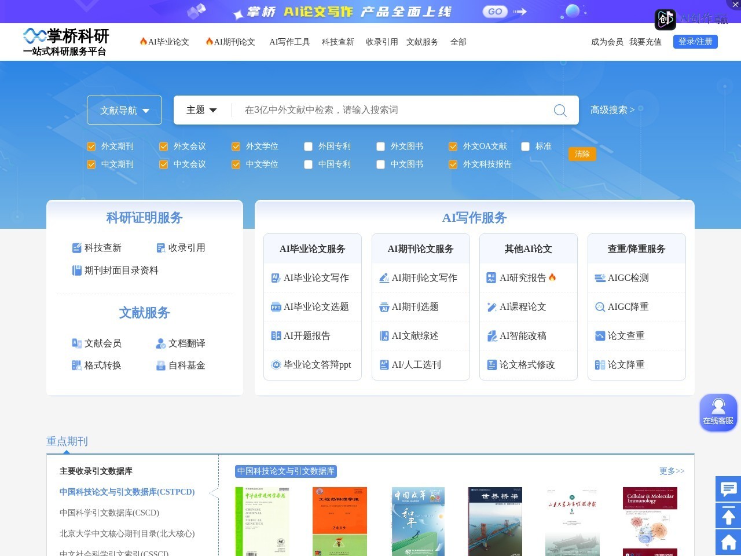
Task: Open the 世界桥梁 journal cover
Action: [x=495, y=521]
